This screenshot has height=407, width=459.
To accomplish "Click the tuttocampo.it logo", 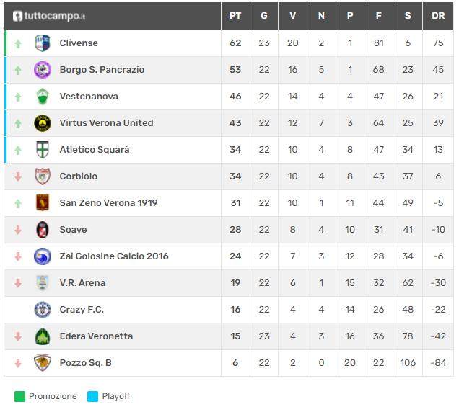I will (x=49, y=16).
